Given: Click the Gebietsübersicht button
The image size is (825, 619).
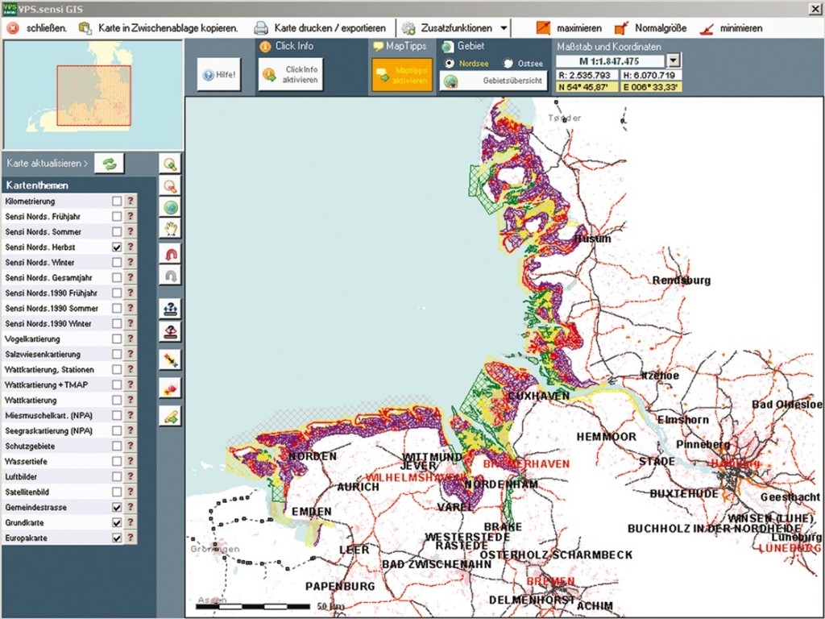Looking at the screenshot, I should pos(493,81).
